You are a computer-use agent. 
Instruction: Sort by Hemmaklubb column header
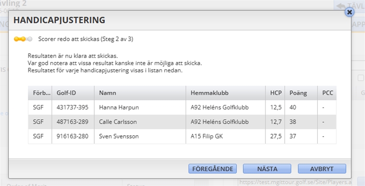[226, 93]
